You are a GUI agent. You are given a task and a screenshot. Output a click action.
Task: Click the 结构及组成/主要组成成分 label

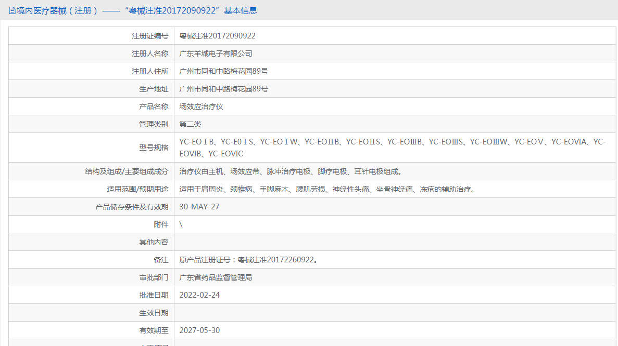127,171
